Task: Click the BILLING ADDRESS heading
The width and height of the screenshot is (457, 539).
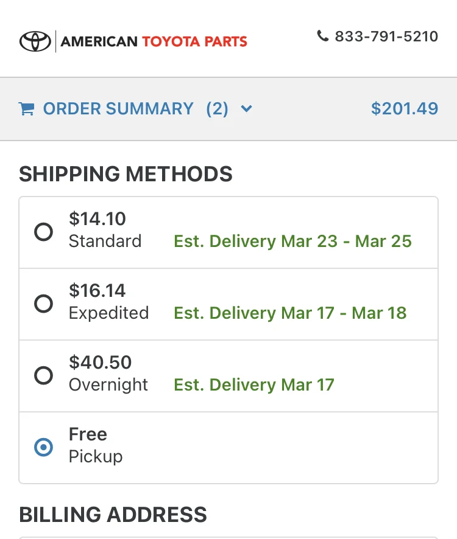Action: pos(113,515)
